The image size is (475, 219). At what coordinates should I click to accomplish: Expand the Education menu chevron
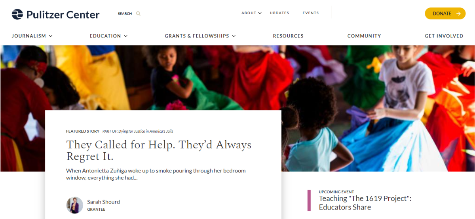(x=125, y=36)
